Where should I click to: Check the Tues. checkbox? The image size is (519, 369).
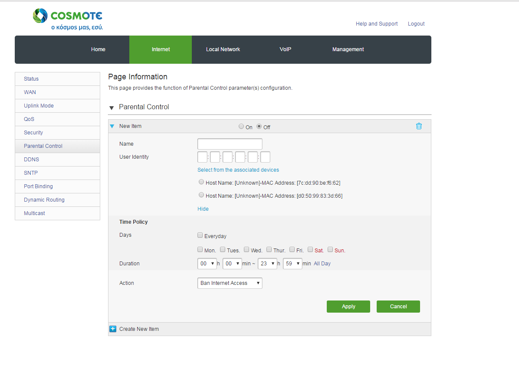pyautogui.click(x=223, y=249)
